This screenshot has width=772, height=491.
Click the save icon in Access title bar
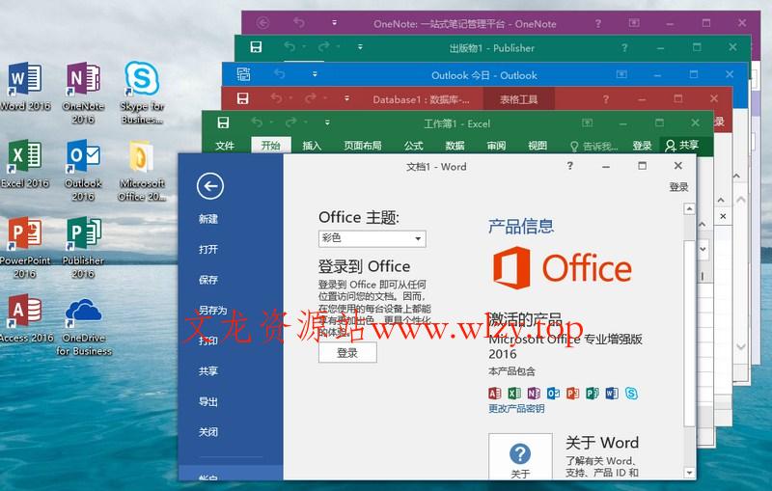tap(243, 98)
